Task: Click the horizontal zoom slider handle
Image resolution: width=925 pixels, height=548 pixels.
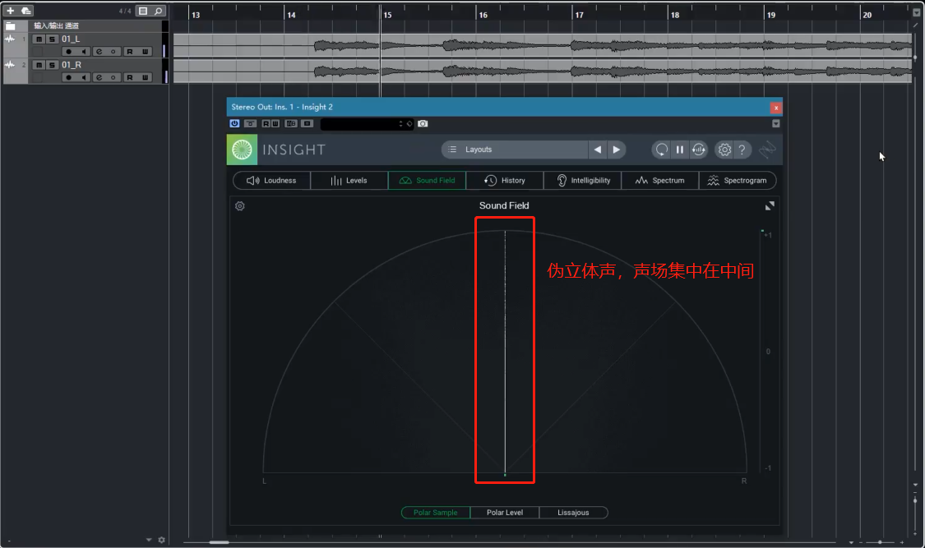Action: pos(880,542)
